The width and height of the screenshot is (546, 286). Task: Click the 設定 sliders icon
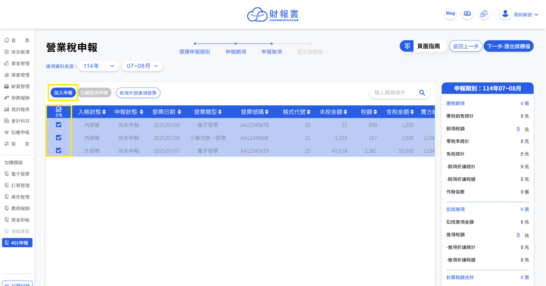7,144
